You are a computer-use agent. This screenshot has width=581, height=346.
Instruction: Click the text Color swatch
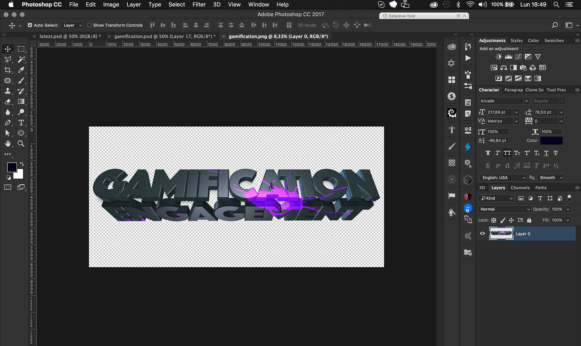(551, 141)
